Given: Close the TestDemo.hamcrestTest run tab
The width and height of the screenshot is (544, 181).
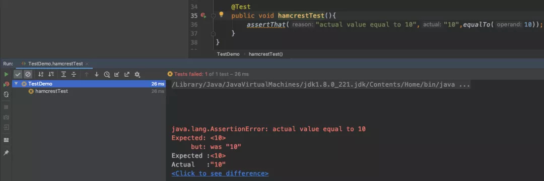Looking at the screenshot, I should (87, 64).
